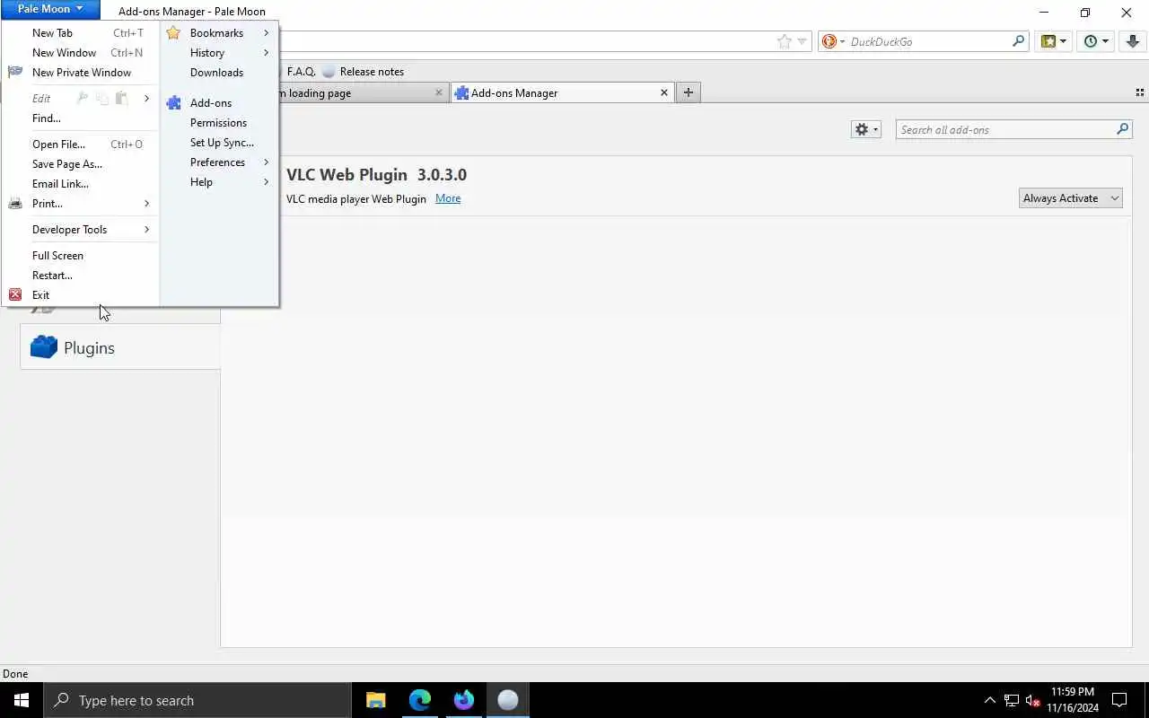This screenshot has width=1149, height=718.
Task: Open a New Private Window
Action: click(81, 73)
